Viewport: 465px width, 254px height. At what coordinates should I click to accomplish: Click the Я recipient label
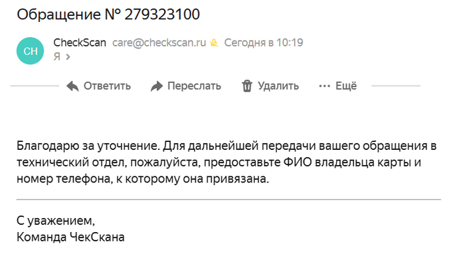[57, 56]
